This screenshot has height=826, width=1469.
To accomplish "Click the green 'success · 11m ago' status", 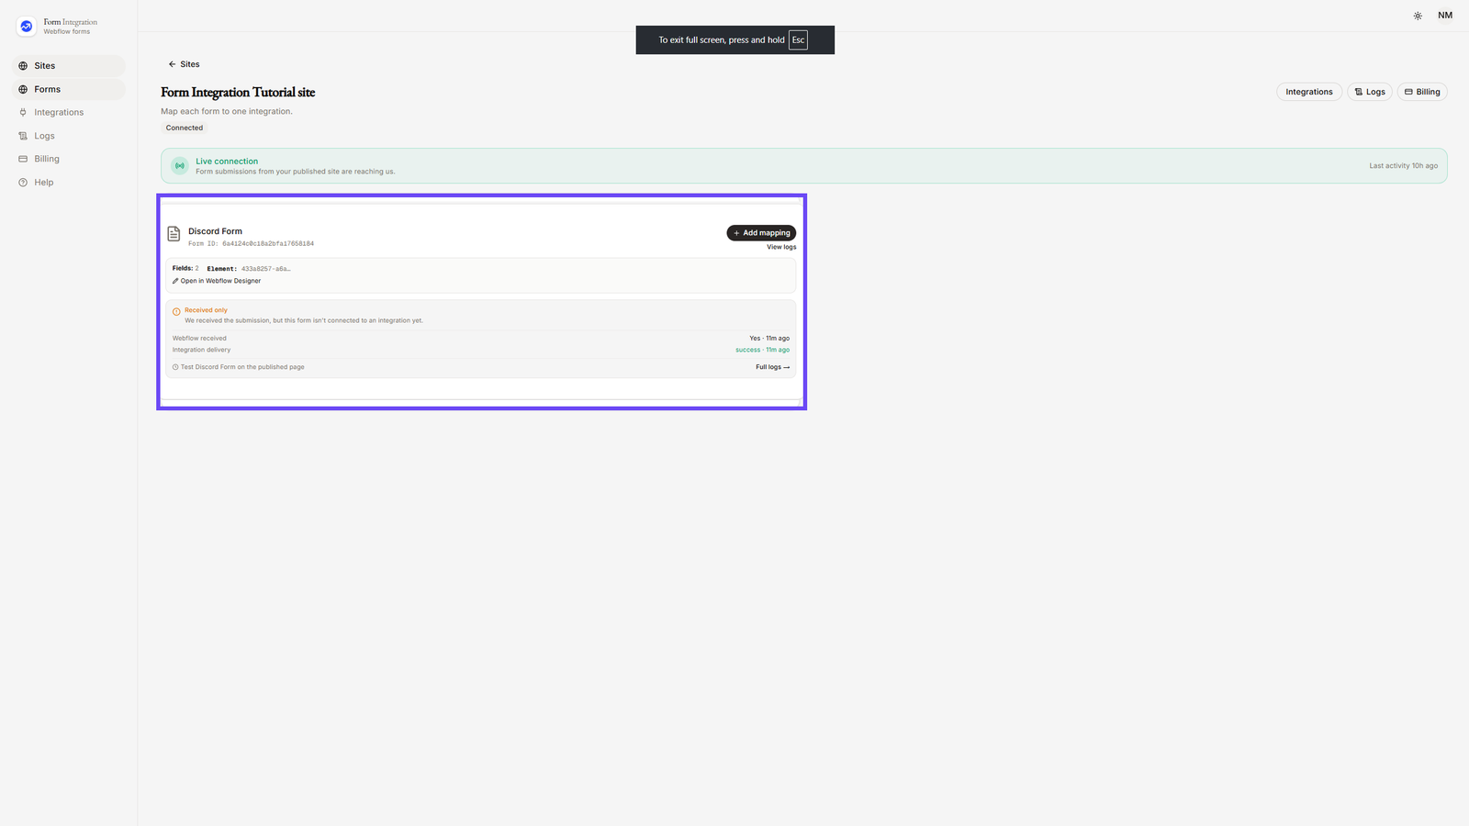I will click(762, 350).
